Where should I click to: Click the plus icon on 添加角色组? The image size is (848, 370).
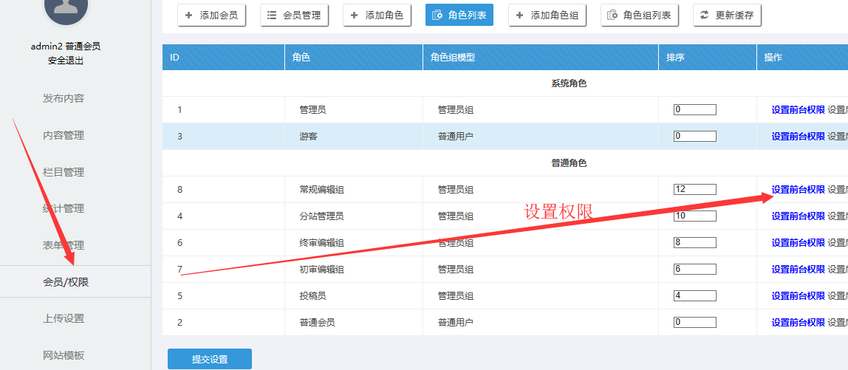pyautogui.click(x=520, y=16)
